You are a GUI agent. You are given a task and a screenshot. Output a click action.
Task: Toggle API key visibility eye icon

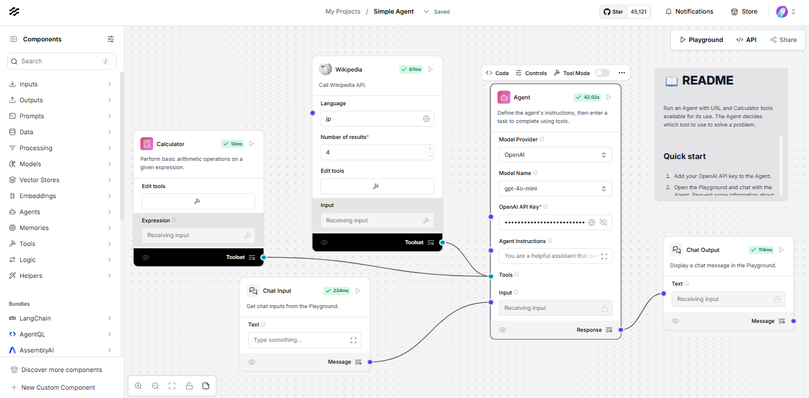(x=603, y=222)
